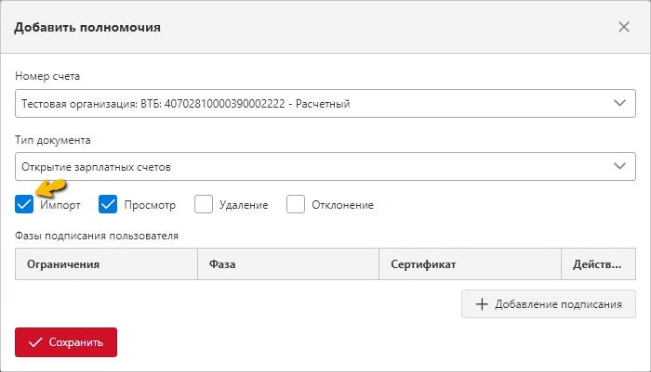Click the Удаление checkbox label text

[244, 205]
